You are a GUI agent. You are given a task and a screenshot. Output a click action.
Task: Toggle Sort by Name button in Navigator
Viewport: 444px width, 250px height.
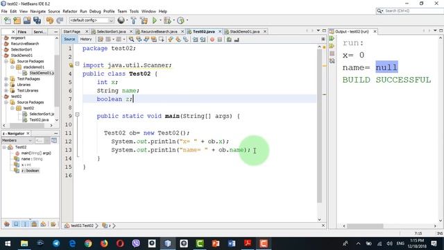[x=53, y=224]
